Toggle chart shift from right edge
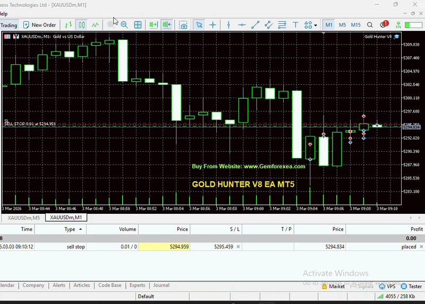Viewport: 425px width, 304px height. pos(167,25)
